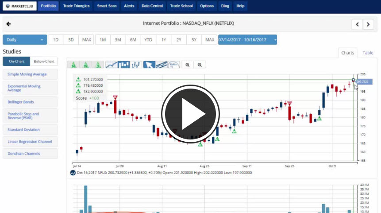Toggle the monthly Trade Triangle icon
The height and width of the screenshot is (213, 381).
click(73, 65)
